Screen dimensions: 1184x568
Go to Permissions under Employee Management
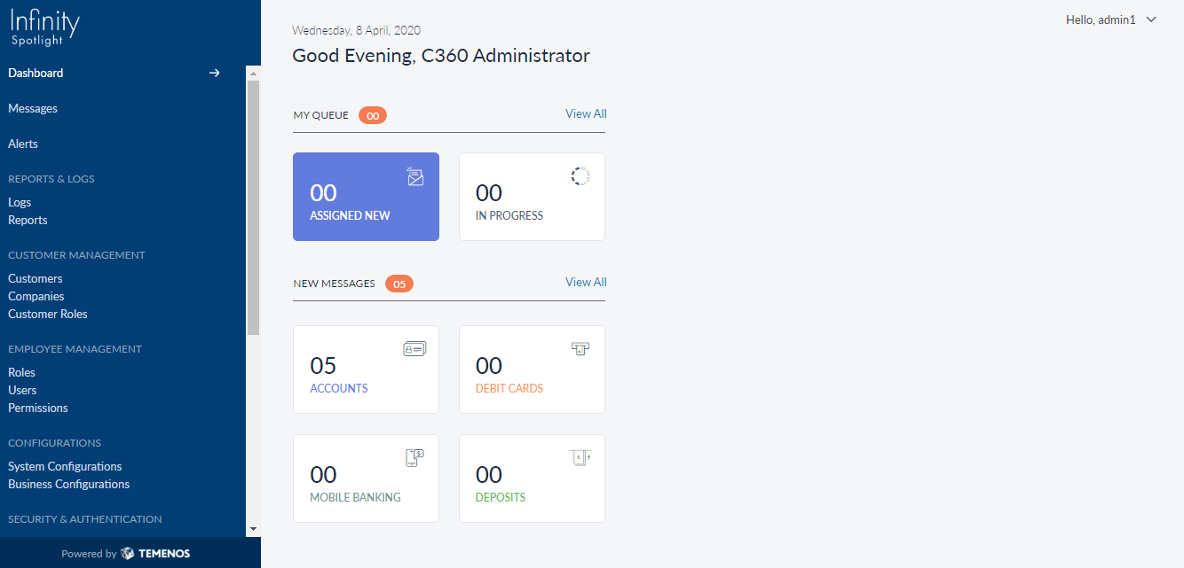38,408
